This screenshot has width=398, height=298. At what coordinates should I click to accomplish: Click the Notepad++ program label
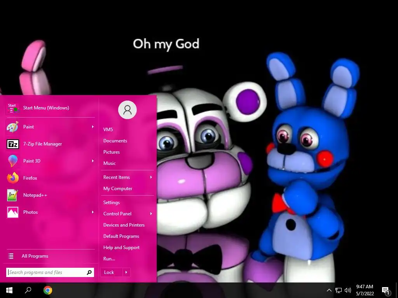pos(35,195)
